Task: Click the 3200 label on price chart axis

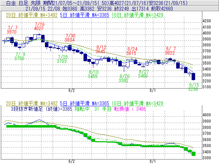Action: coord(207,81)
